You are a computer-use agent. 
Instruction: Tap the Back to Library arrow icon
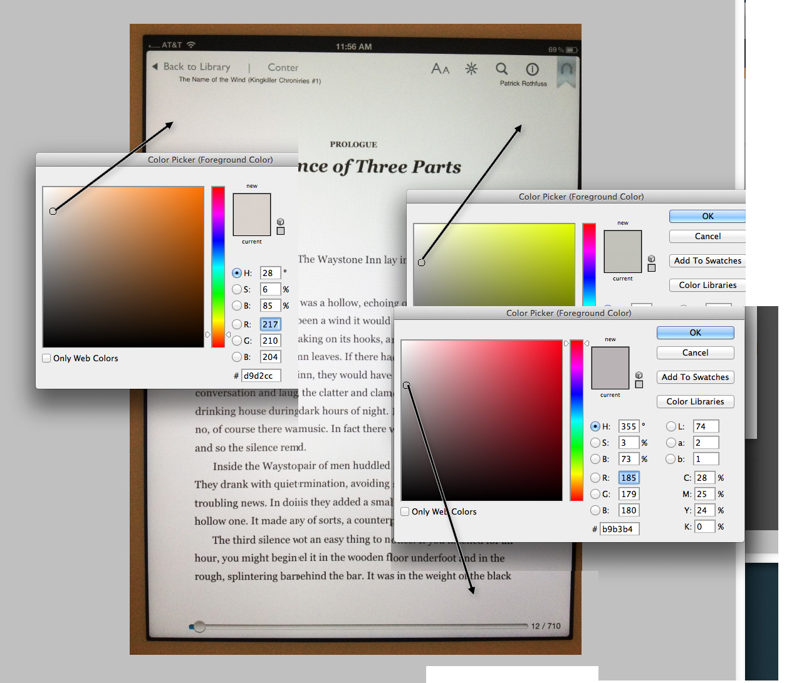point(155,66)
